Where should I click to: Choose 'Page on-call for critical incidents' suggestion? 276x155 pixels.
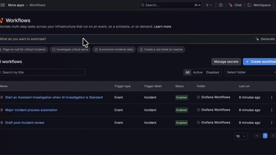click(x=24, y=50)
